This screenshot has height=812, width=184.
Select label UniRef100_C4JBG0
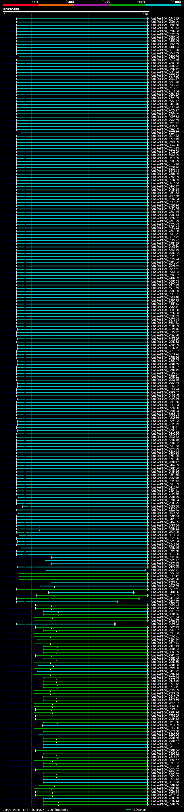[165, 598]
